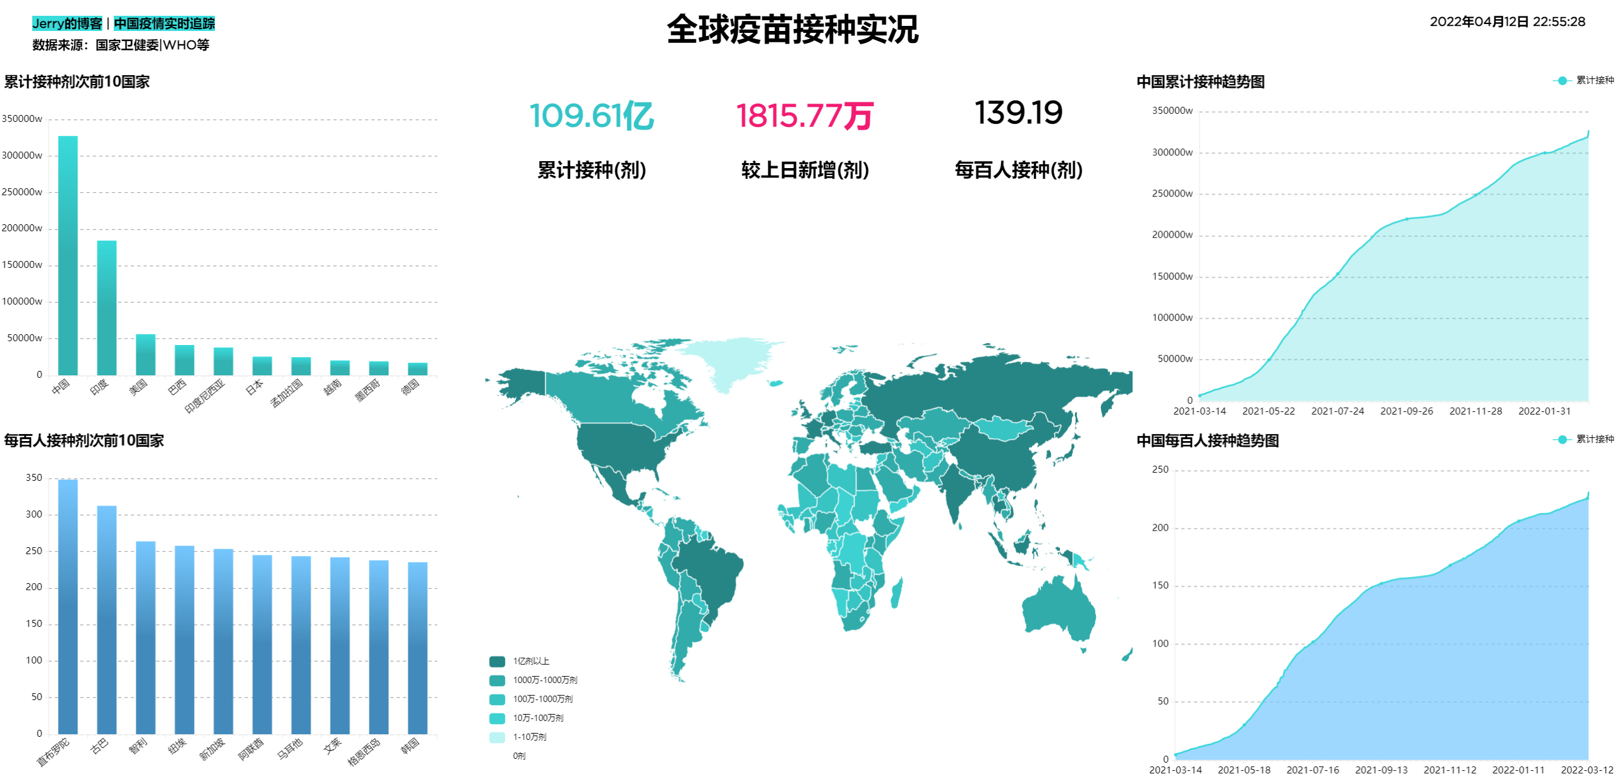The height and width of the screenshot is (781, 1618).
Task: Select the 1000万-1000万剂 legend swatch
Action: point(497,681)
